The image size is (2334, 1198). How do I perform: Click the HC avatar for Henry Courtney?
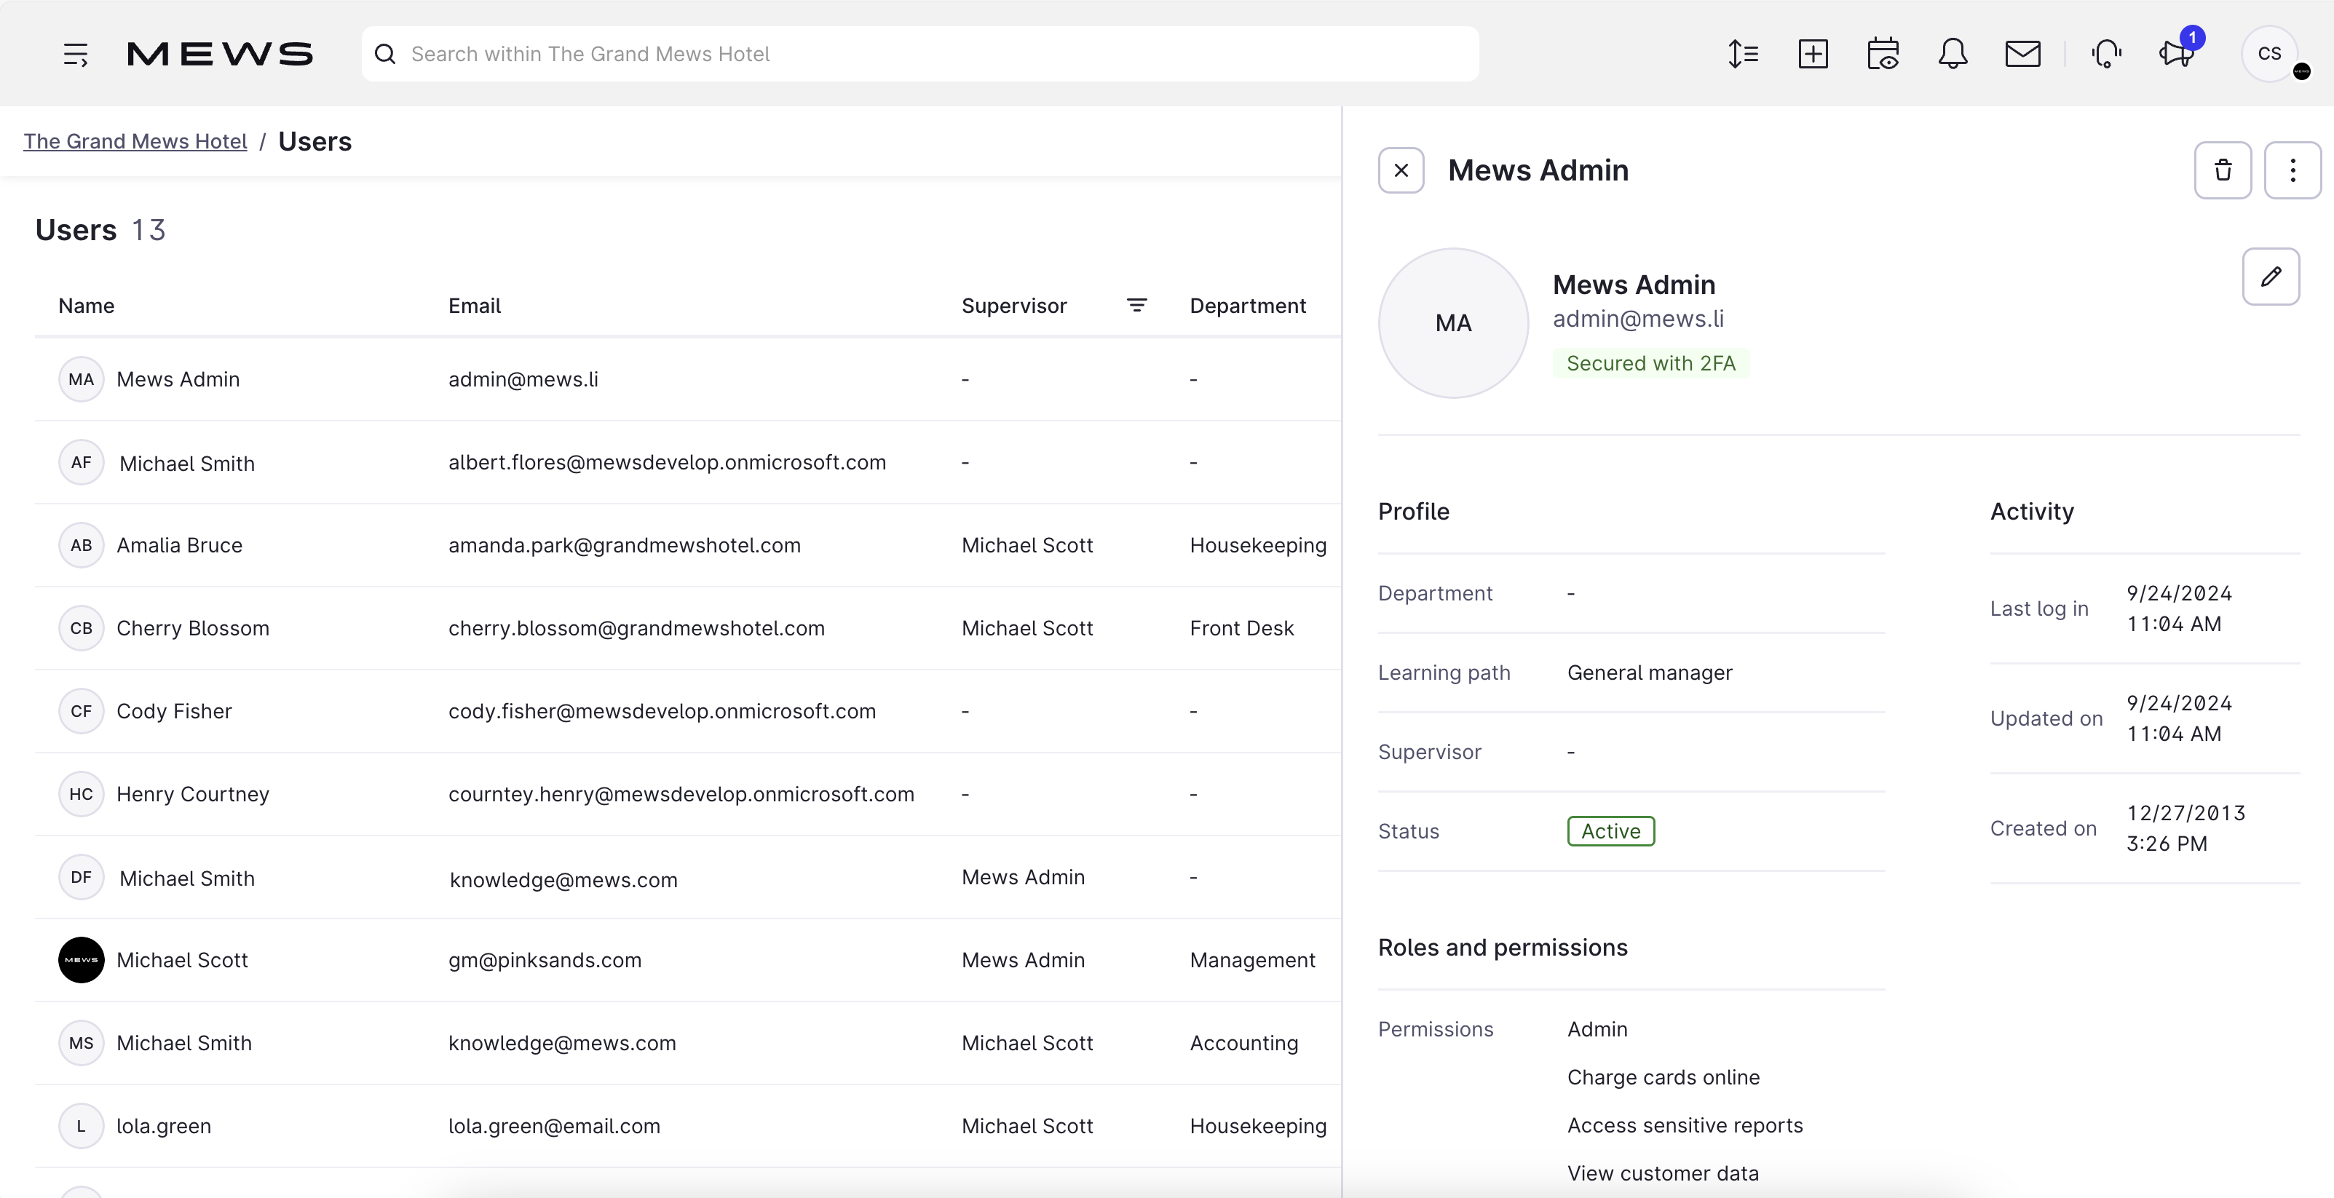(82, 794)
